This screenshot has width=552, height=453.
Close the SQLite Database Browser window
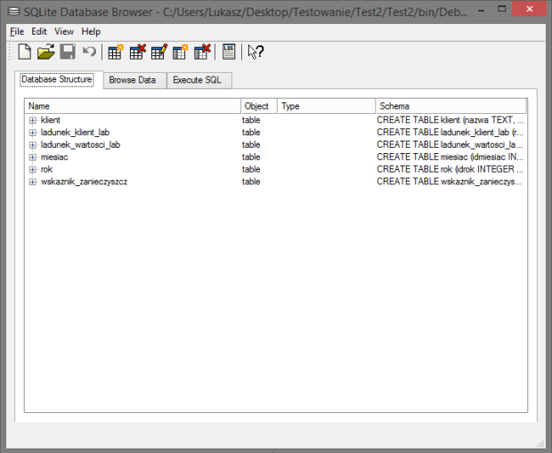529,10
